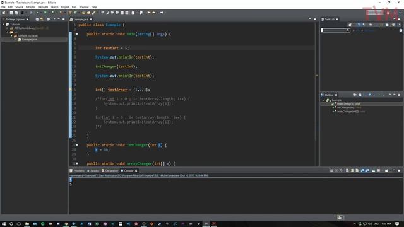404x227 pixels.
Task: Click the New Java Package toolbar icon
Action: (70, 13)
